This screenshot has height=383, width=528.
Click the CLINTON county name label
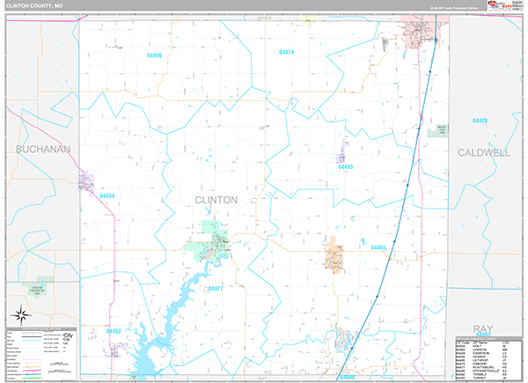pyautogui.click(x=216, y=200)
